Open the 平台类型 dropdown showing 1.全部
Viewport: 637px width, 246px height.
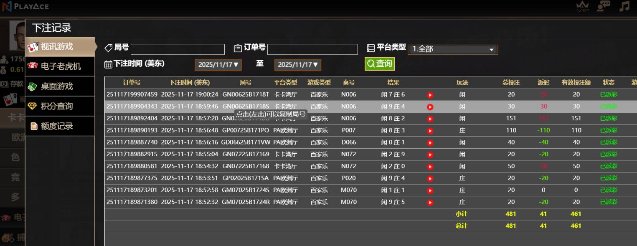pos(452,49)
